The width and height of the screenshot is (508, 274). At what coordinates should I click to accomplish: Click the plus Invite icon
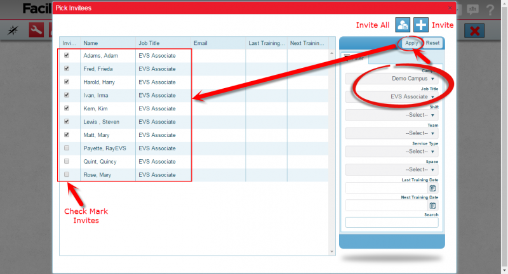421,25
